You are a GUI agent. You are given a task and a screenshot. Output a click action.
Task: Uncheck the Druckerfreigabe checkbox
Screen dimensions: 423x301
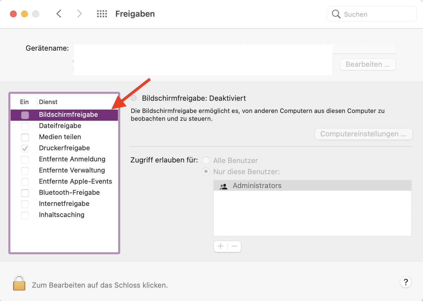[x=25, y=148]
